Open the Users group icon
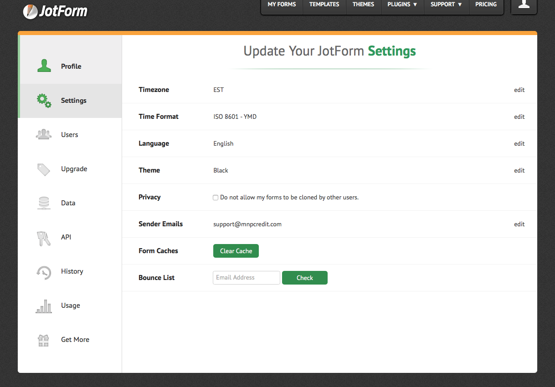Viewport: 555px width, 387px height. point(44,134)
